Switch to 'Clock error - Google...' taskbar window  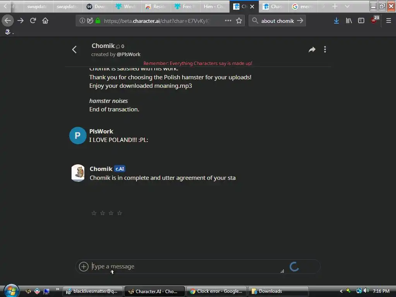click(217, 291)
